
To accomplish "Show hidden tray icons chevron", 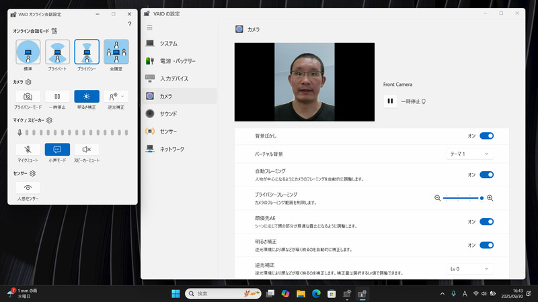I will click(x=443, y=293).
